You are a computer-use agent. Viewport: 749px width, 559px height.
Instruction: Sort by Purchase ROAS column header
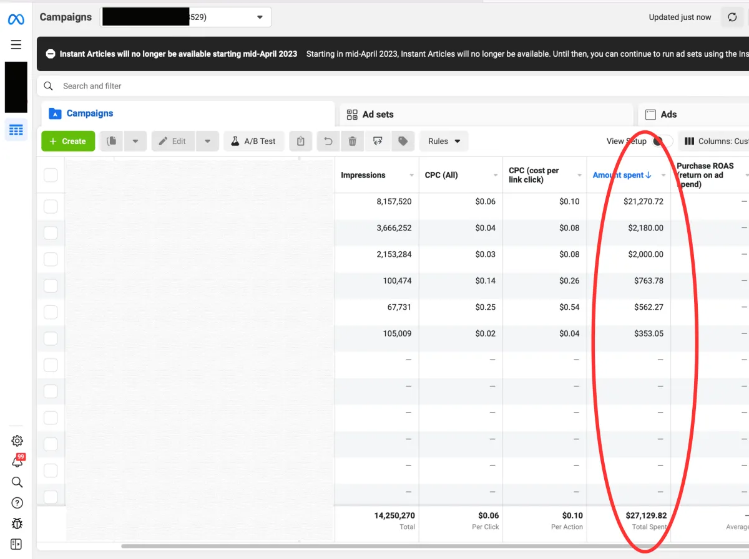[x=705, y=175]
